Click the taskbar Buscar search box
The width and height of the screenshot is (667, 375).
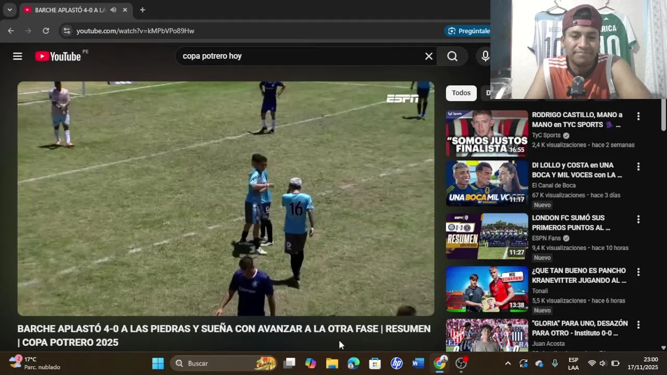pyautogui.click(x=224, y=363)
